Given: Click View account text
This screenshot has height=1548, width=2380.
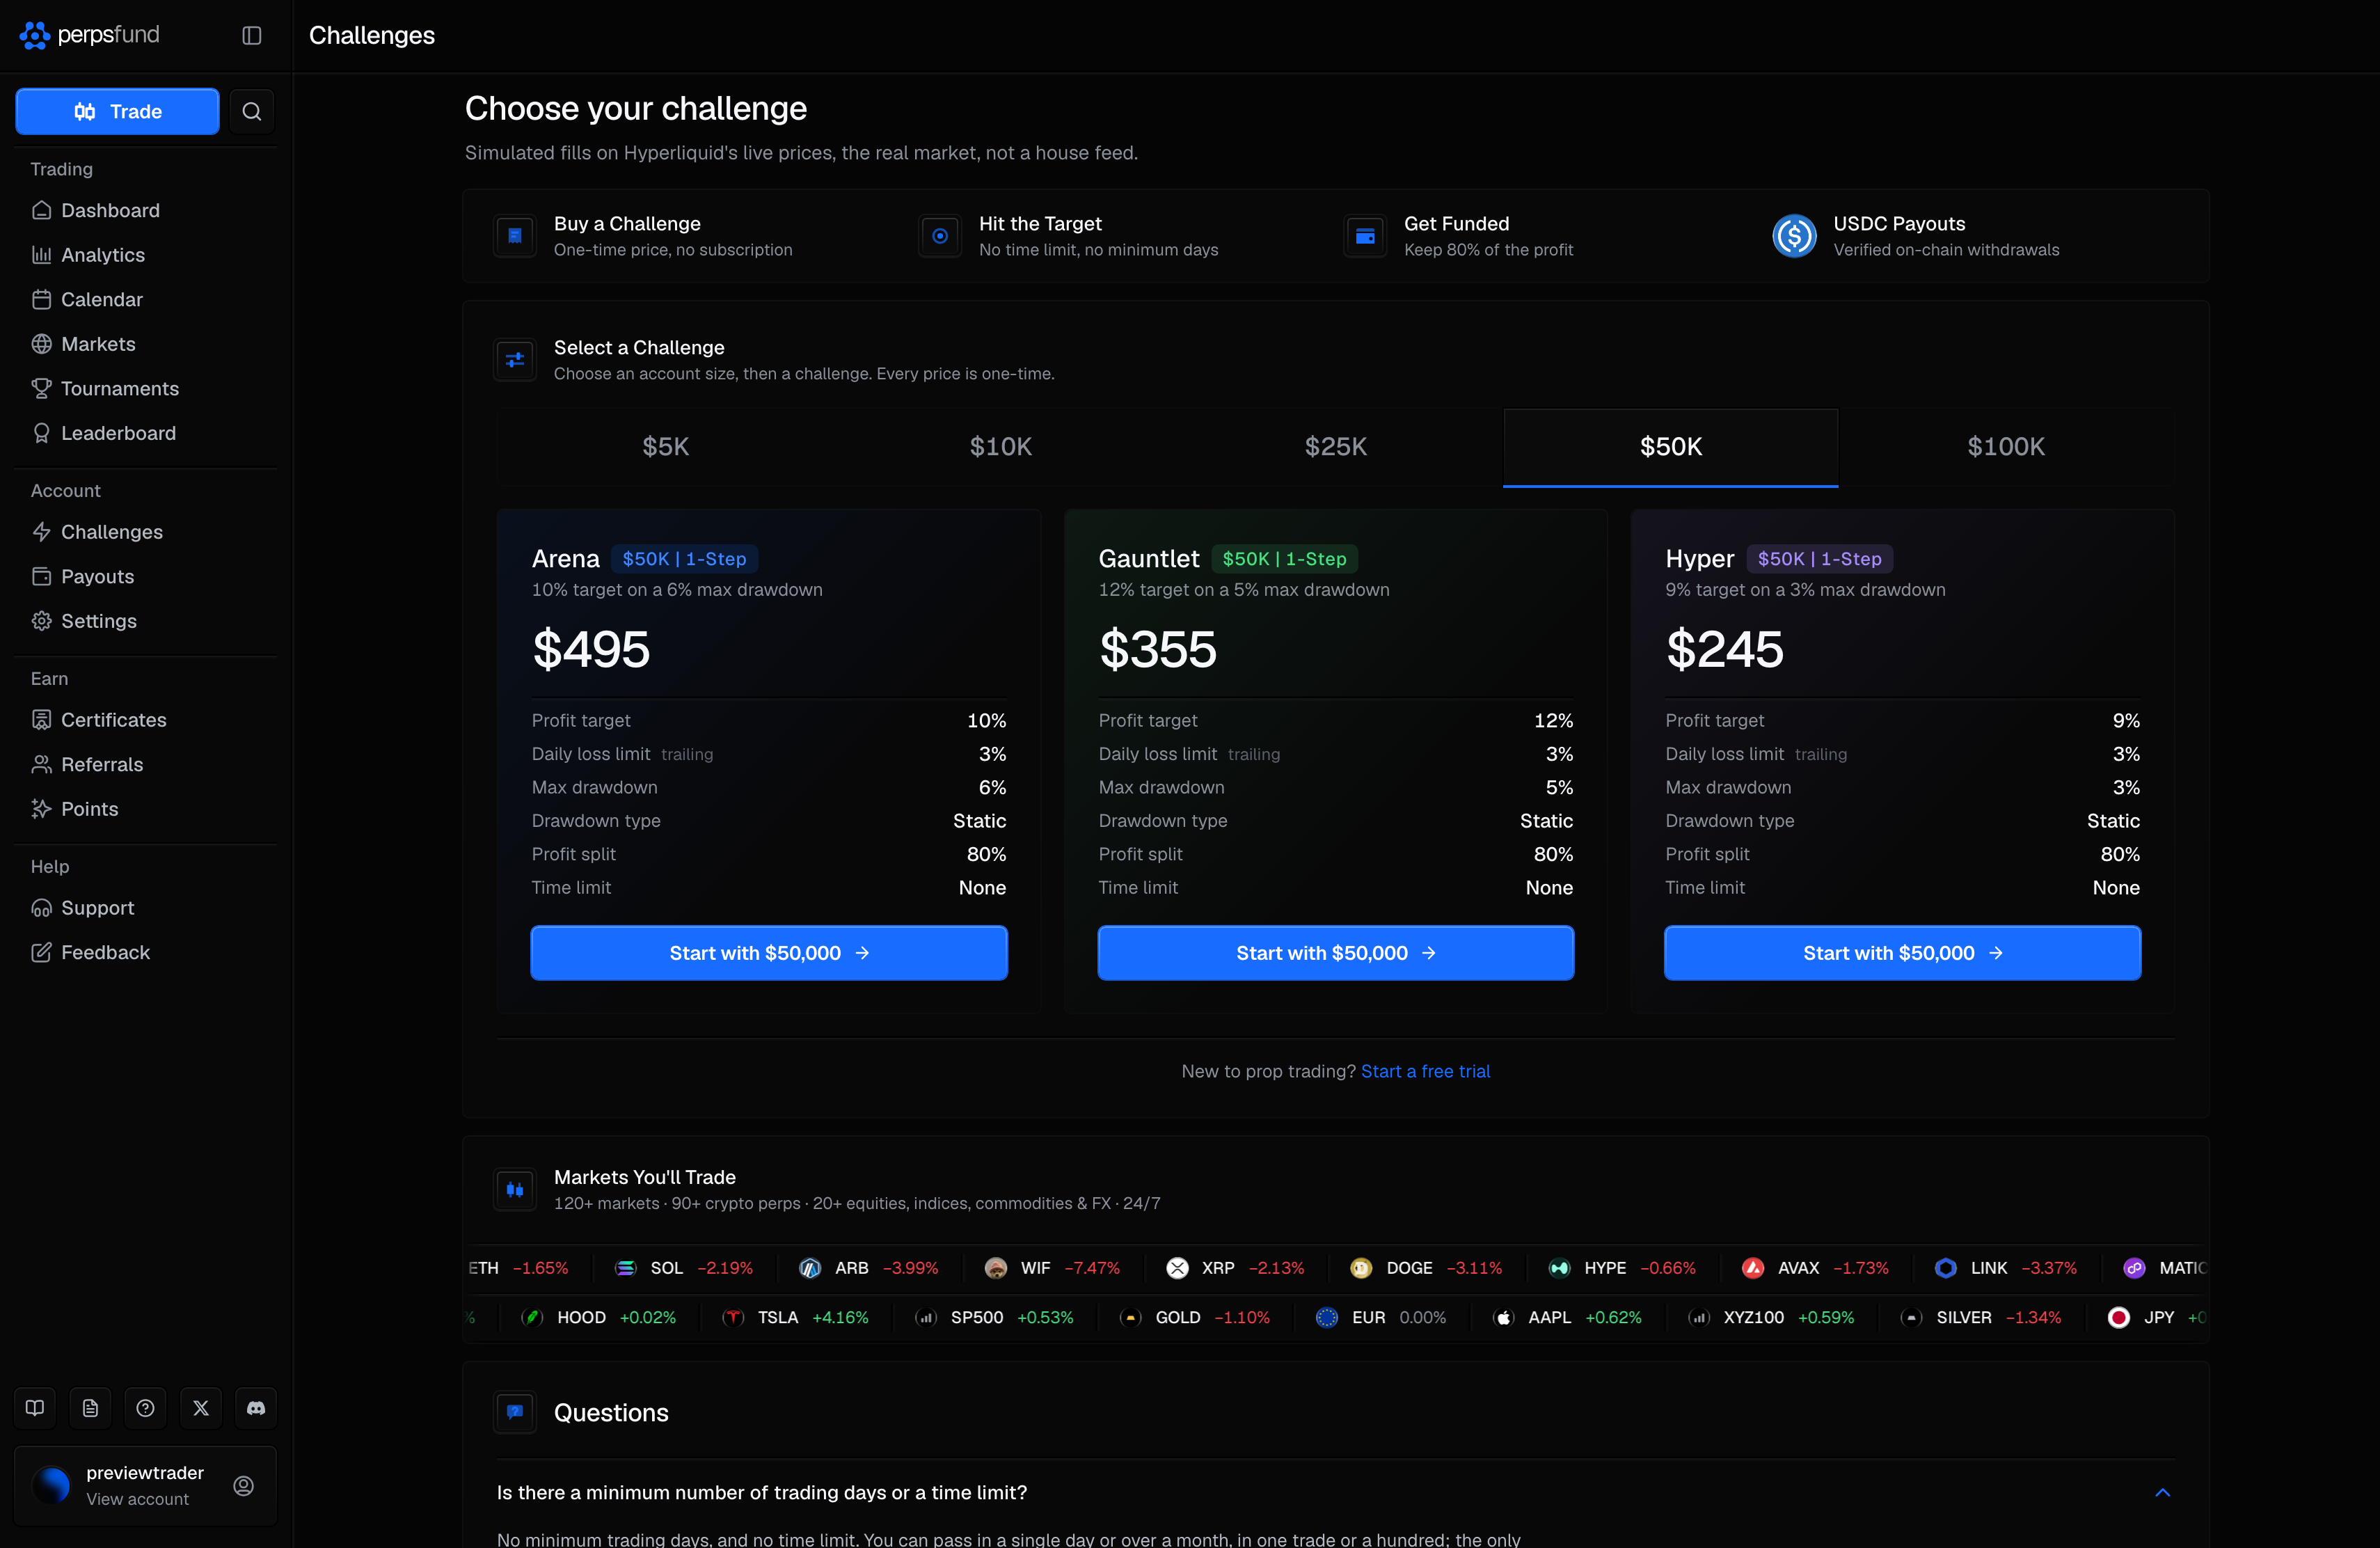Looking at the screenshot, I should click(137, 1499).
